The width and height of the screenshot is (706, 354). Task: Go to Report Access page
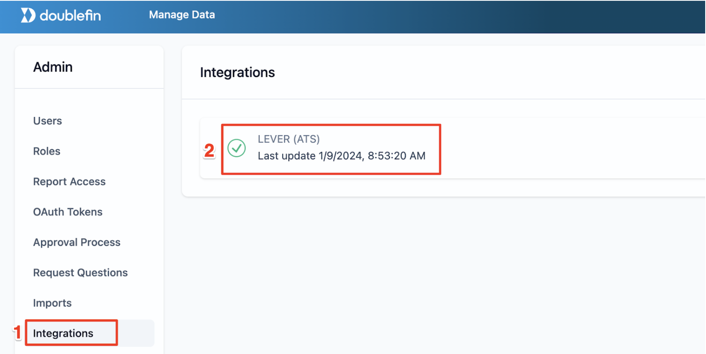69,181
